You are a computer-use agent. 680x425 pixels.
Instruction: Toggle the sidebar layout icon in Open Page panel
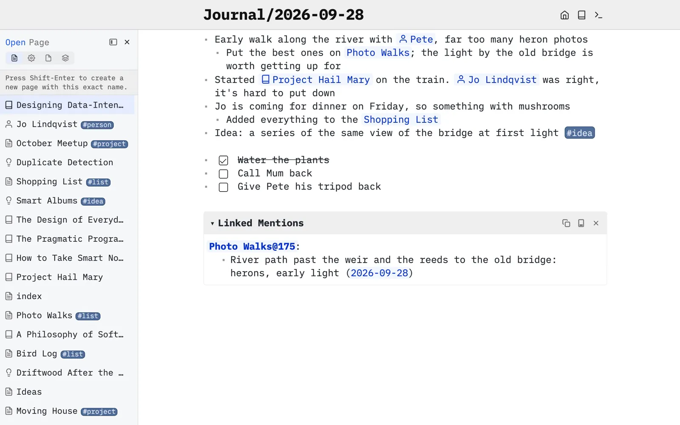click(113, 42)
